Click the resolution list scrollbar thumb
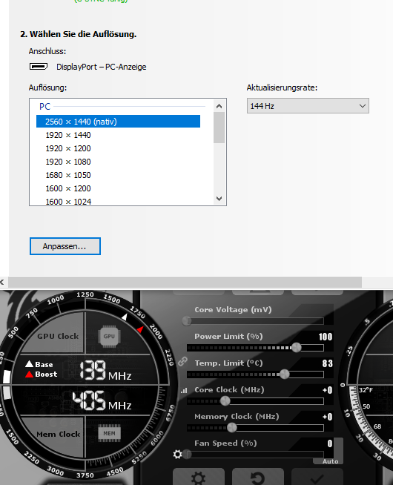The image size is (393, 485). coord(219,128)
